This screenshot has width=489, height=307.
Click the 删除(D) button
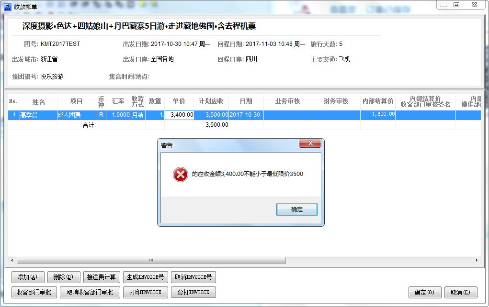pyautogui.click(x=64, y=277)
